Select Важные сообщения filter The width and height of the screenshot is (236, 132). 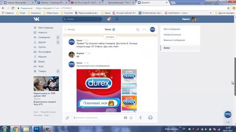(x=174, y=40)
